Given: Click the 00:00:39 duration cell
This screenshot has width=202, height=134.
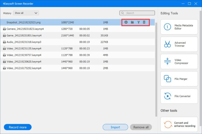Looking at the screenshot, I should (85, 55).
